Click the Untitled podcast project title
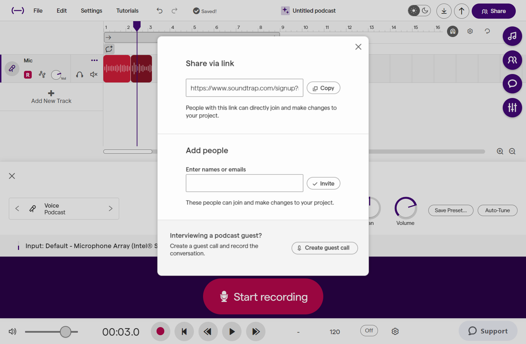Screen dimensions: 526x344 [x=314, y=11]
